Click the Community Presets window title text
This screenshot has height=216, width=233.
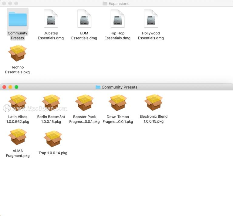point(120,87)
